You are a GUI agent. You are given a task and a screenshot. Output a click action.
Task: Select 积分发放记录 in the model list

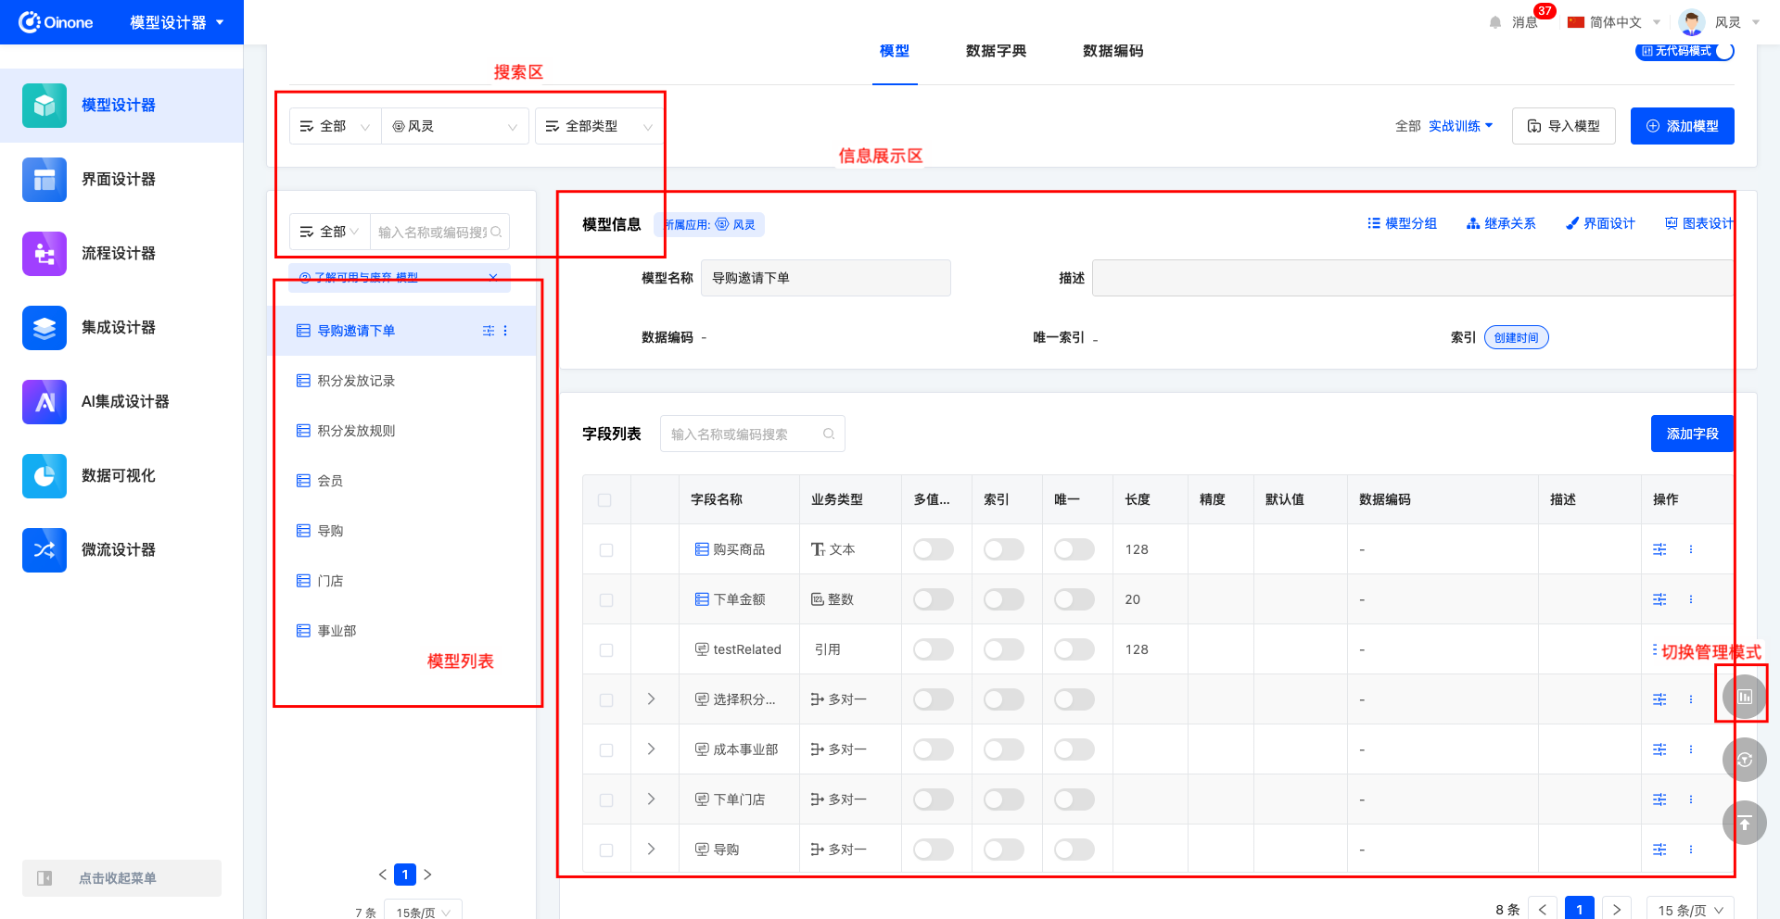click(356, 381)
